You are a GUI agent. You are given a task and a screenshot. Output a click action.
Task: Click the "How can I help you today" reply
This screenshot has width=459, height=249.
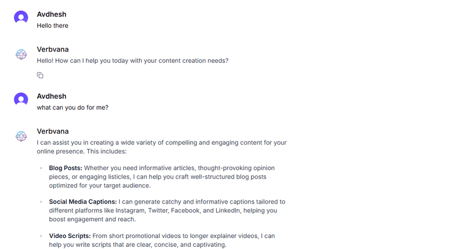click(132, 60)
